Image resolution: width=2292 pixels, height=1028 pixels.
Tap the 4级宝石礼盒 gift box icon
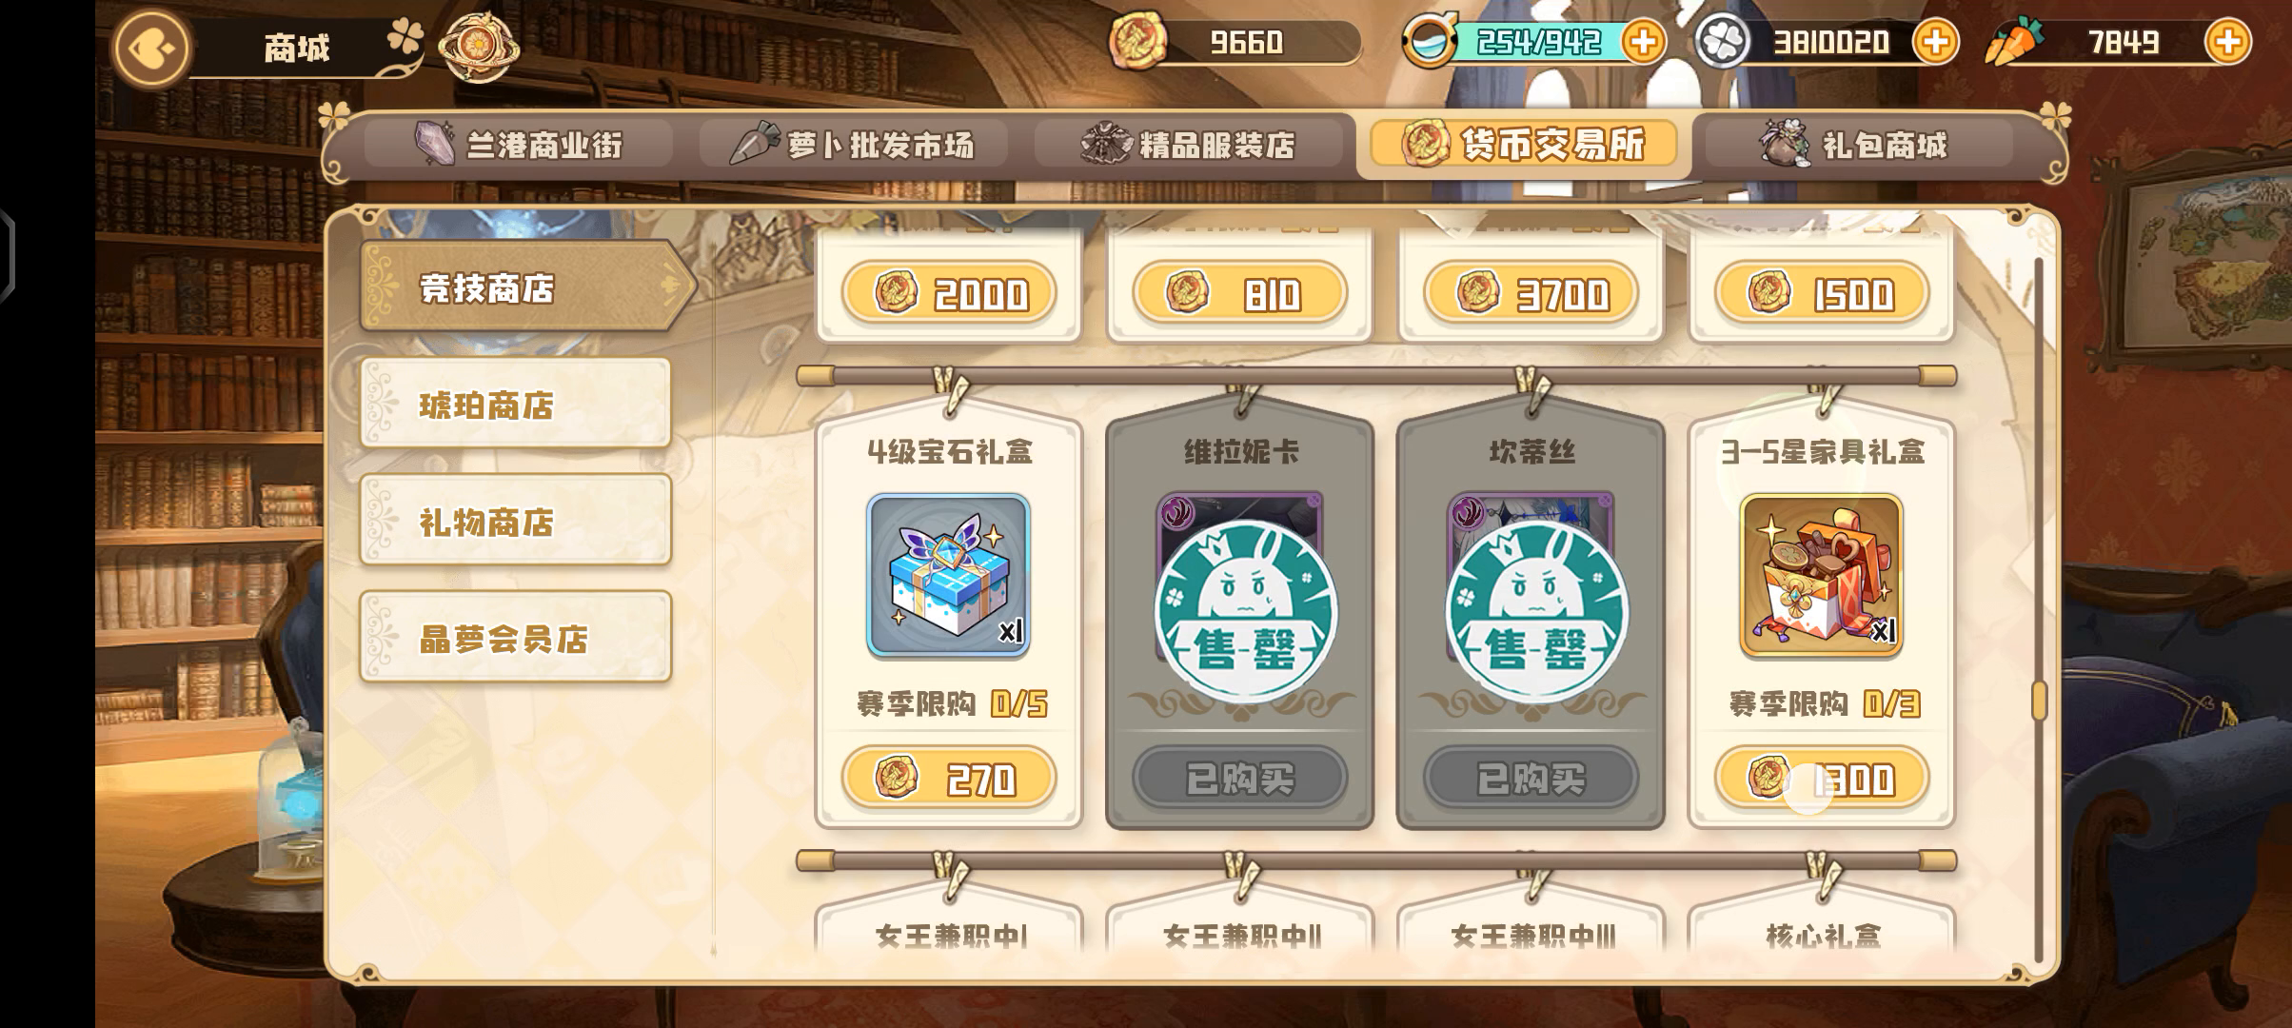tap(948, 575)
